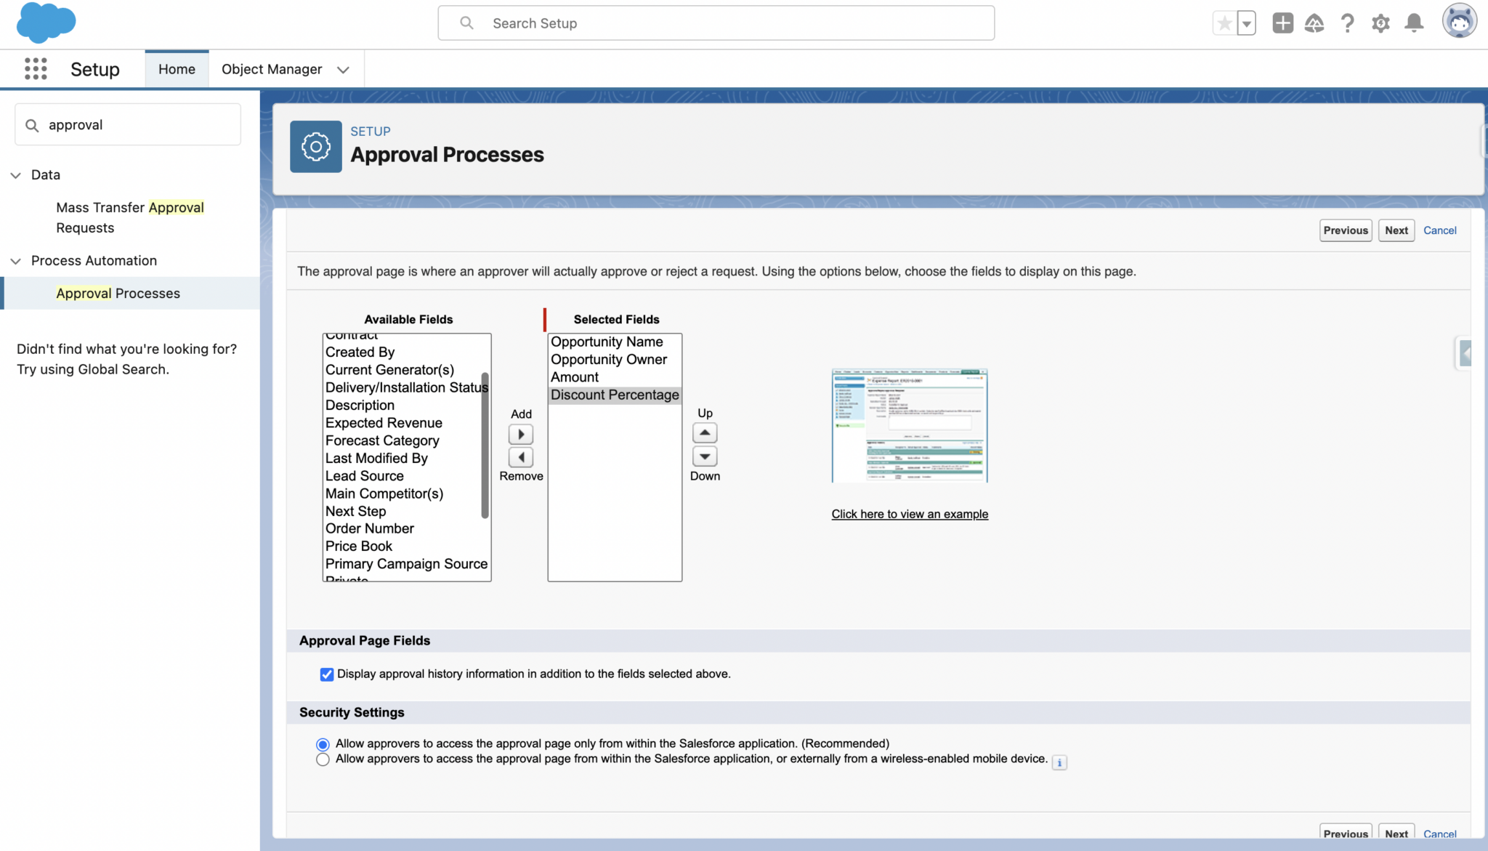Click the Setup gear icon
Viewport: 1488px width, 851px height.
(1380, 23)
